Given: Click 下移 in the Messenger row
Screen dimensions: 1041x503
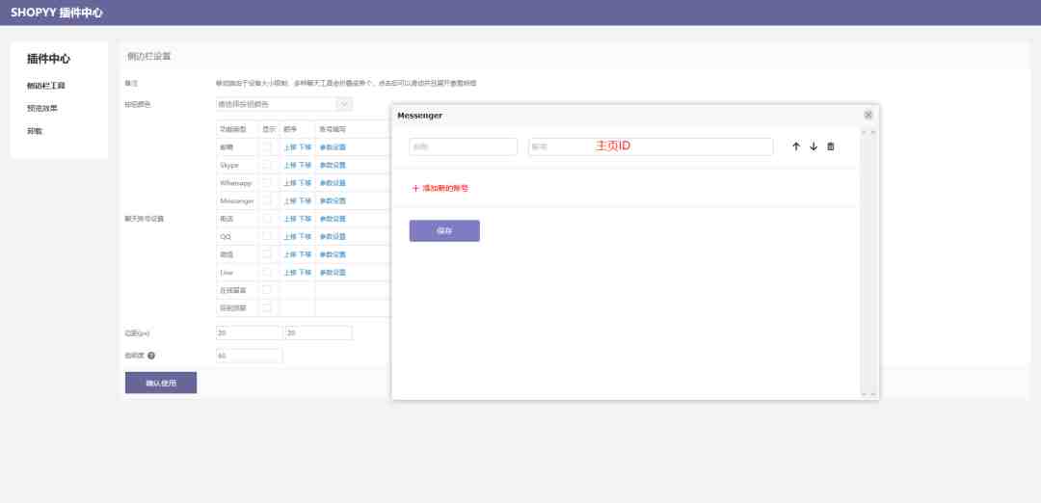Looking at the screenshot, I should 305,201.
